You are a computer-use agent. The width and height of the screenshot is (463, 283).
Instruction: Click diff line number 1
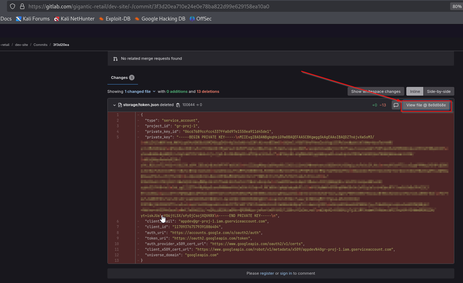(x=117, y=115)
